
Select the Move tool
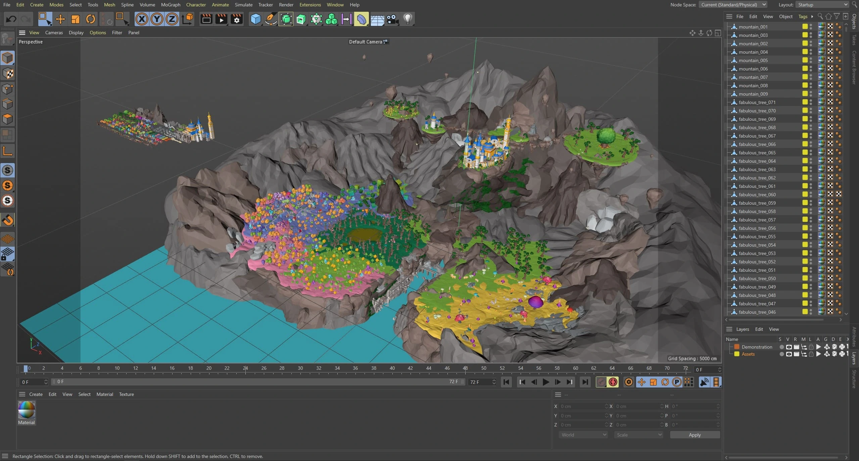pos(60,19)
